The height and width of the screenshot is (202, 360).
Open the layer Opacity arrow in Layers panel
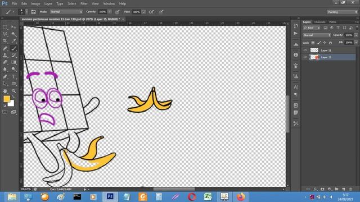point(356,35)
